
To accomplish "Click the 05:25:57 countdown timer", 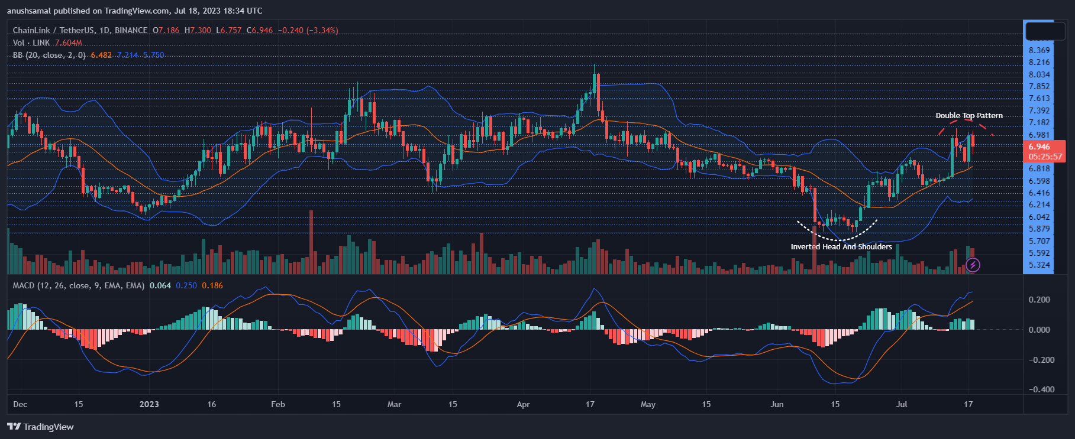I will click(x=1045, y=157).
